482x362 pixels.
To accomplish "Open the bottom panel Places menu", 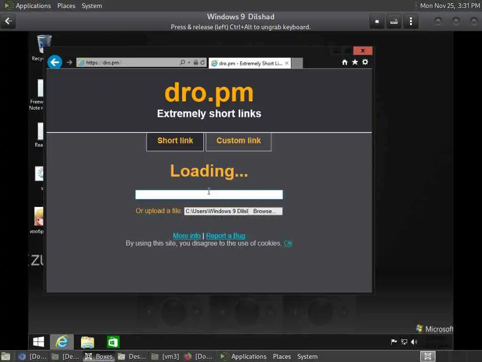I will pyautogui.click(x=282, y=356).
